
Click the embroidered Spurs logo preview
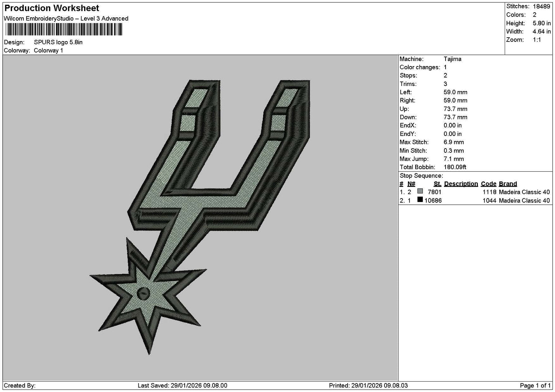(200, 217)
